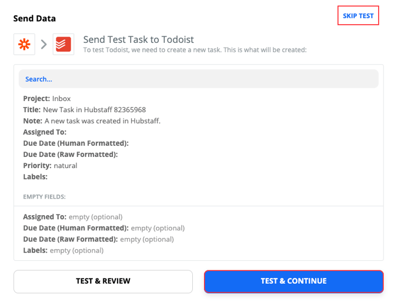Skip the test via SKIP TEST

pos(358,16)
